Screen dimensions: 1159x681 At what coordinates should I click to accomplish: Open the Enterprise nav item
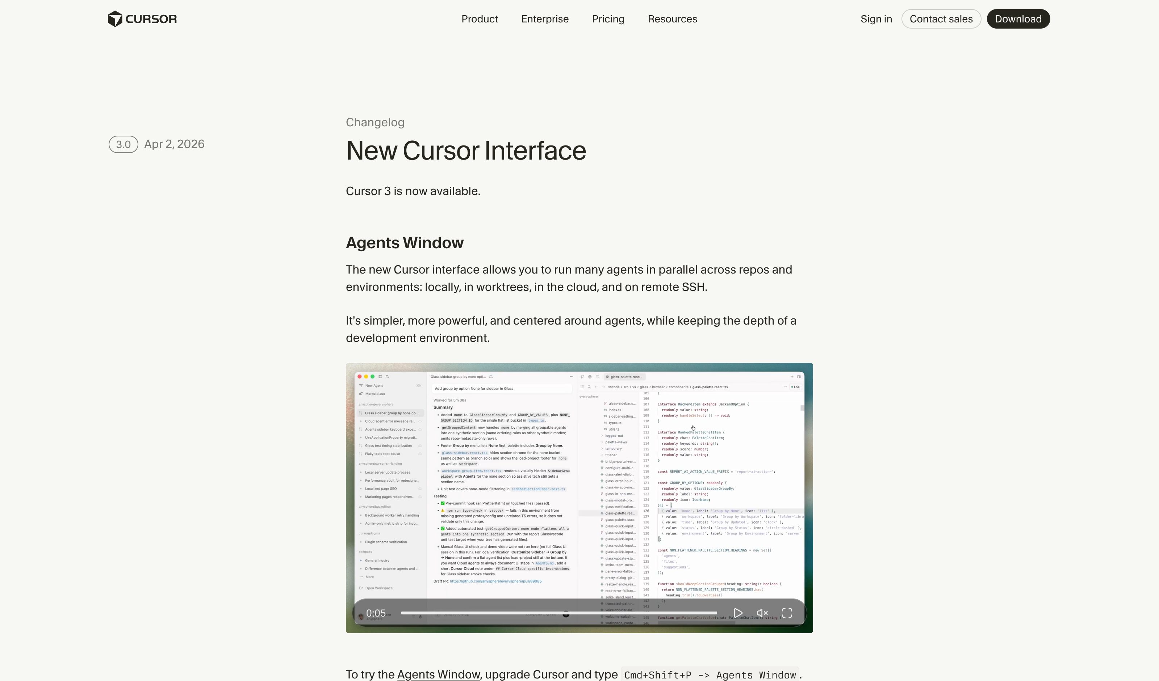(x=545, y=19)
